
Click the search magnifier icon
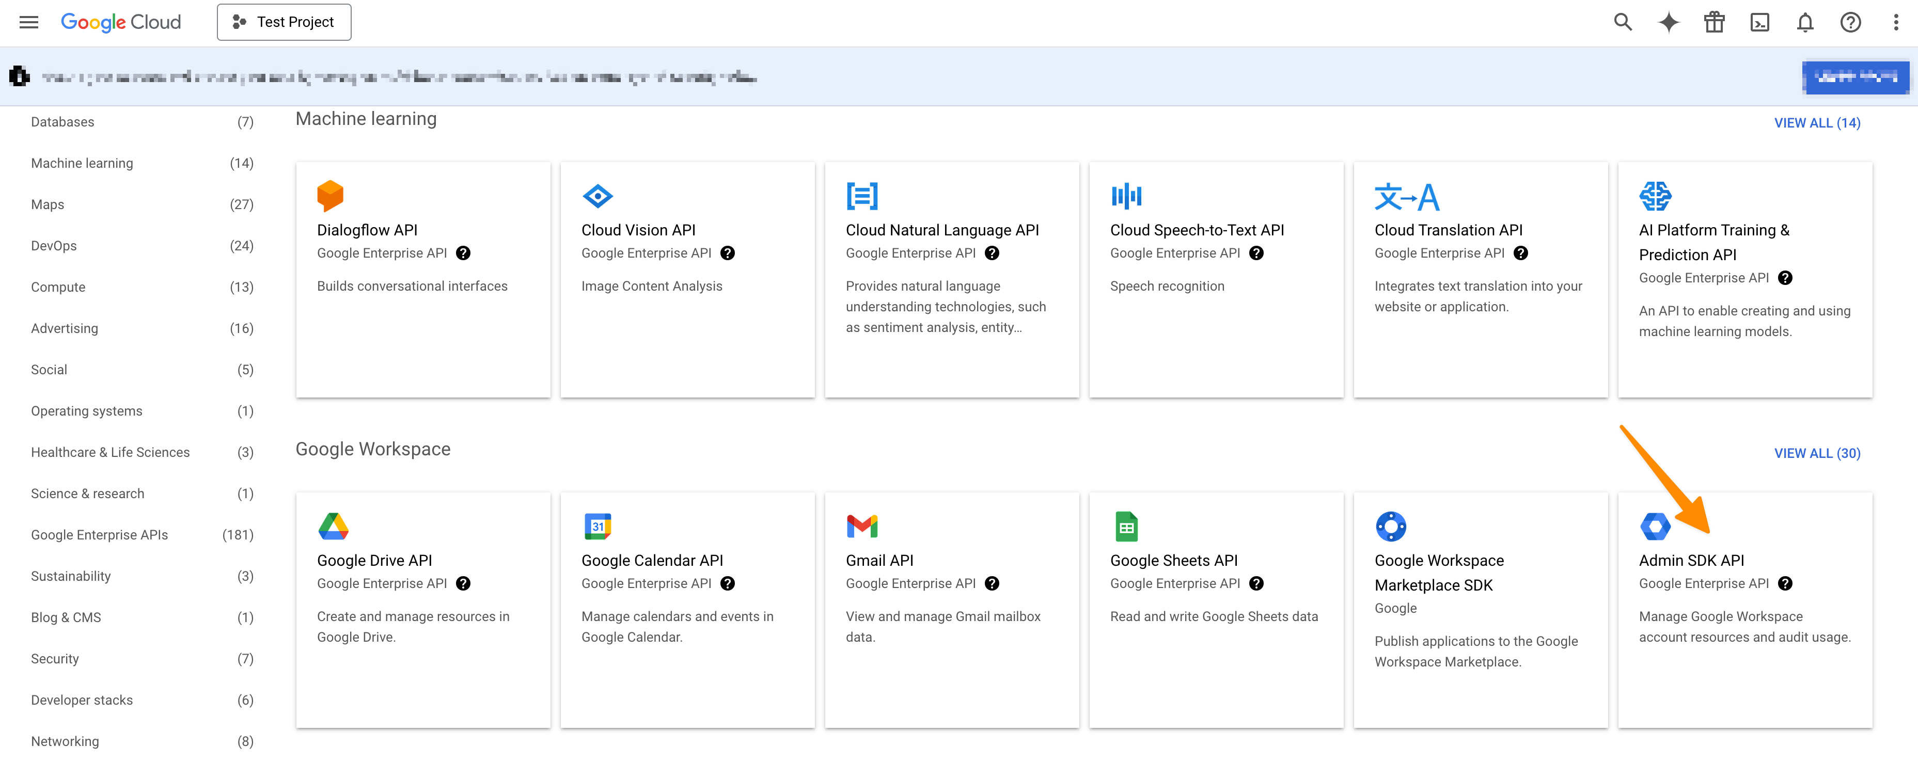1623,22
